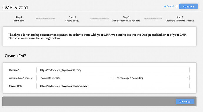Go to Step 3 Add purposes and vendors
The image size is (203, 112).
(x=126, y=19)
